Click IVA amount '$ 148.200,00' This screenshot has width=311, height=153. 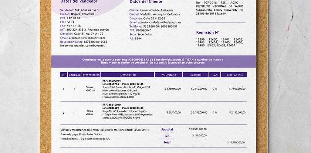click(x=199, y=136)
